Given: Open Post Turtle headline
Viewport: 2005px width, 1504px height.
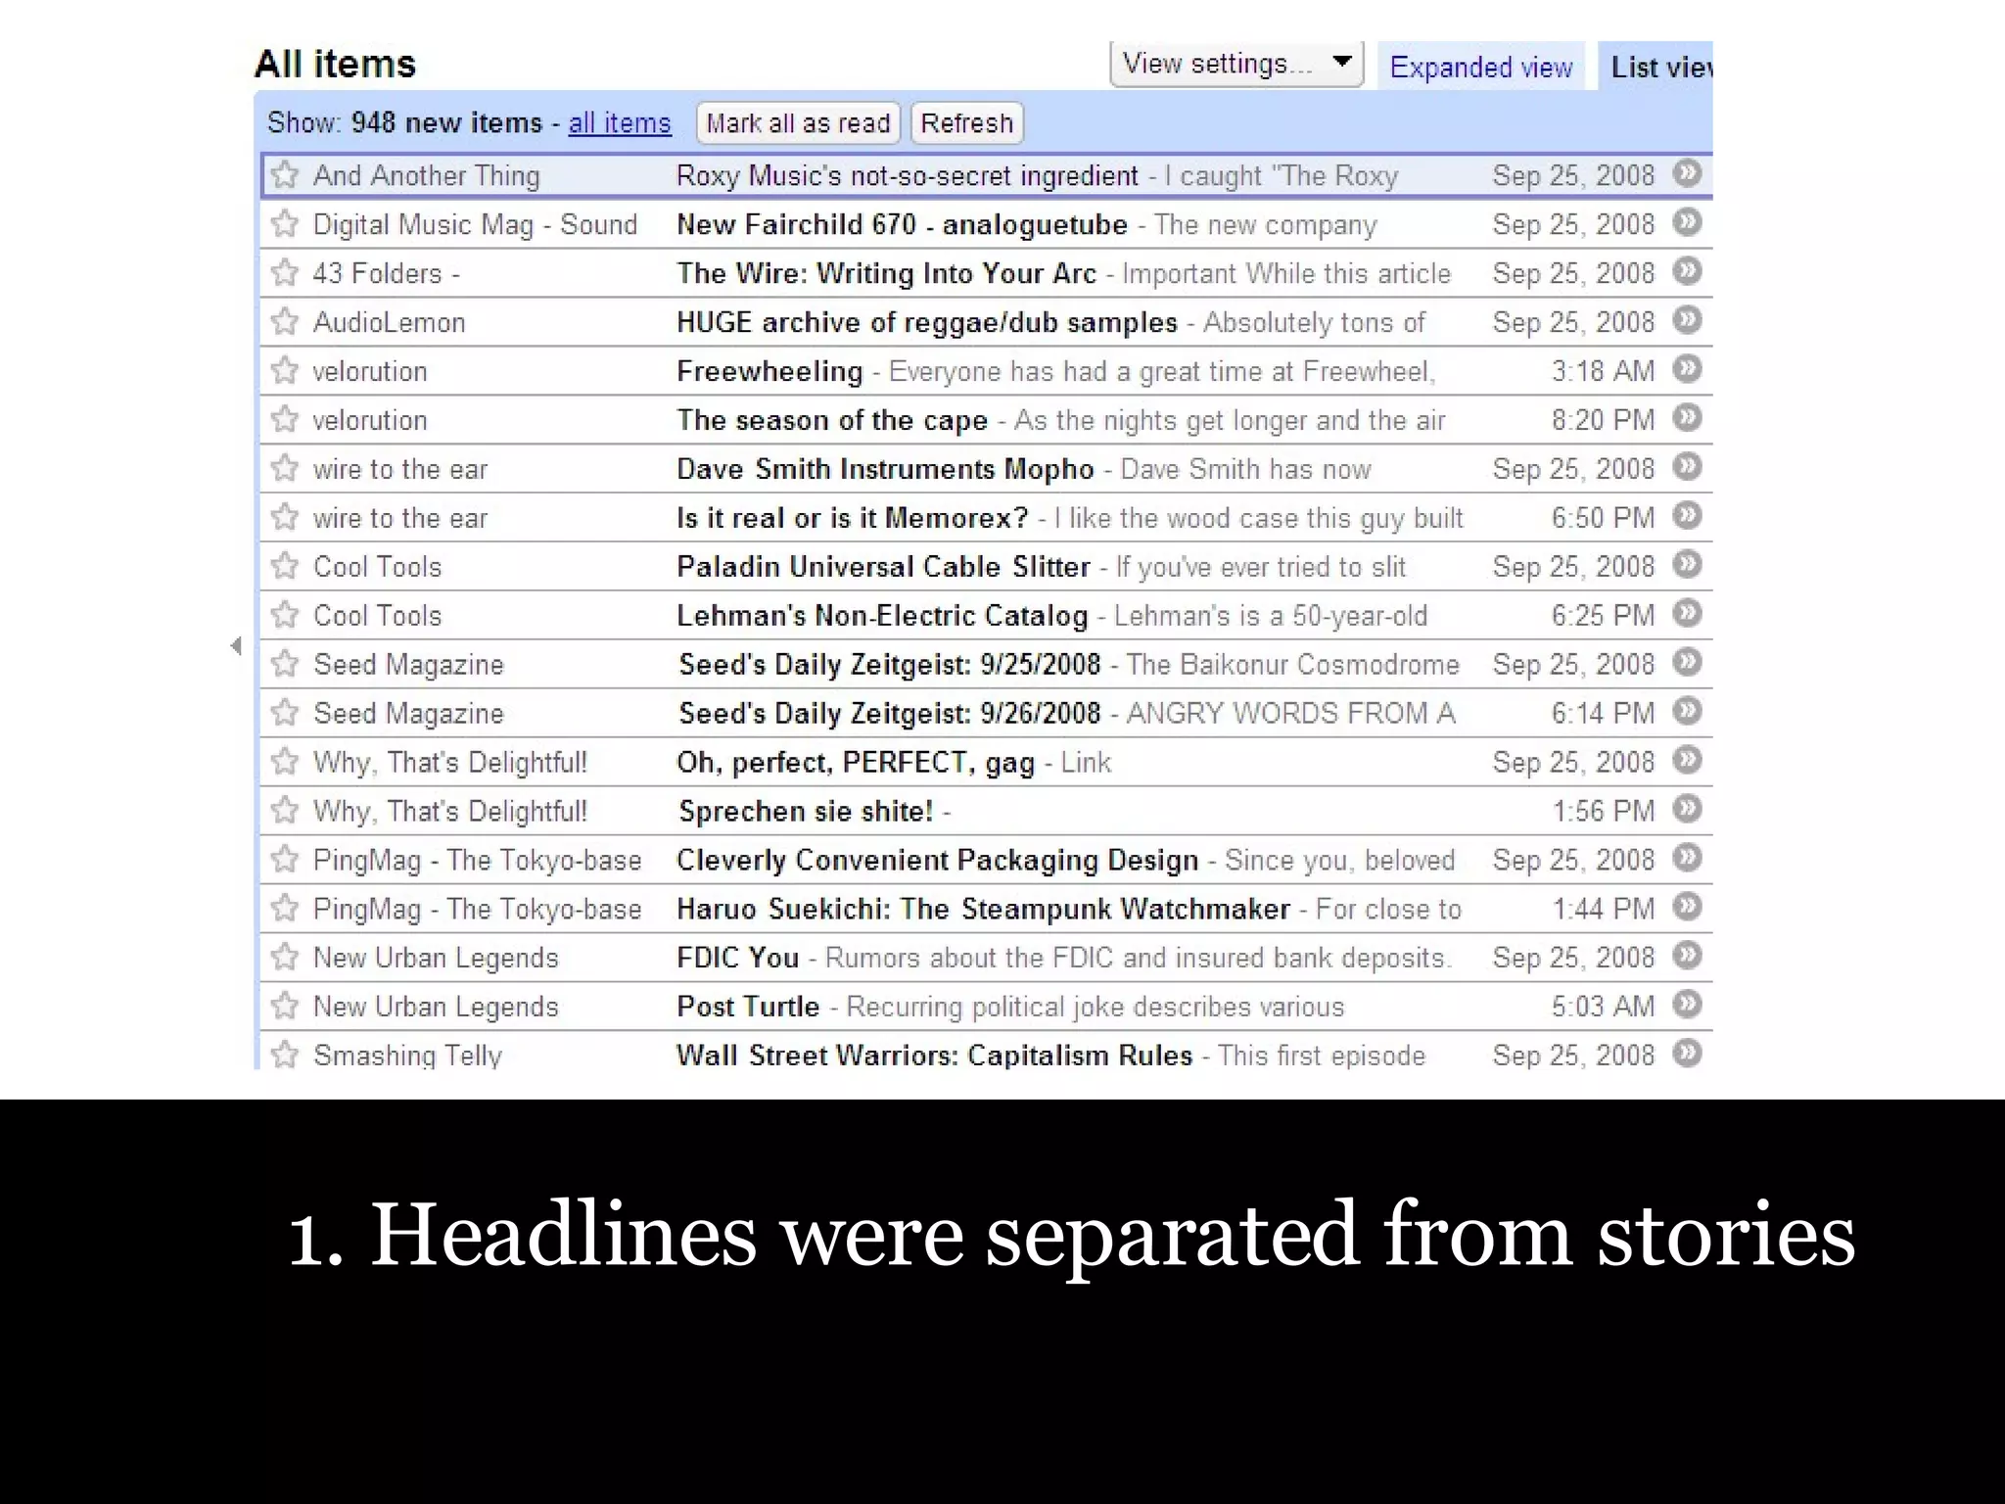Looking at the screenshot, I should click(x=748, y=1007).
